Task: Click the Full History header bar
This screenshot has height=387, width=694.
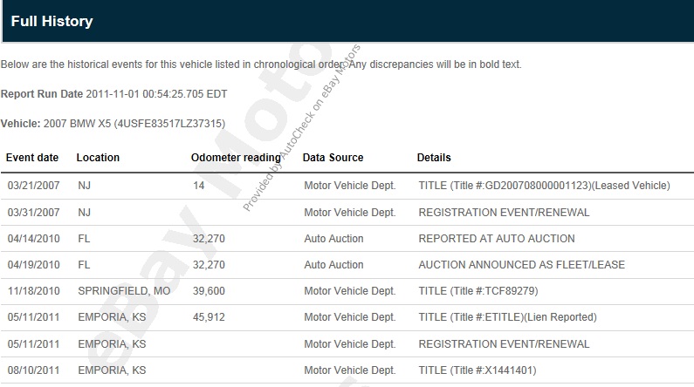Action: pyautogui.click(x=347, y=21)
